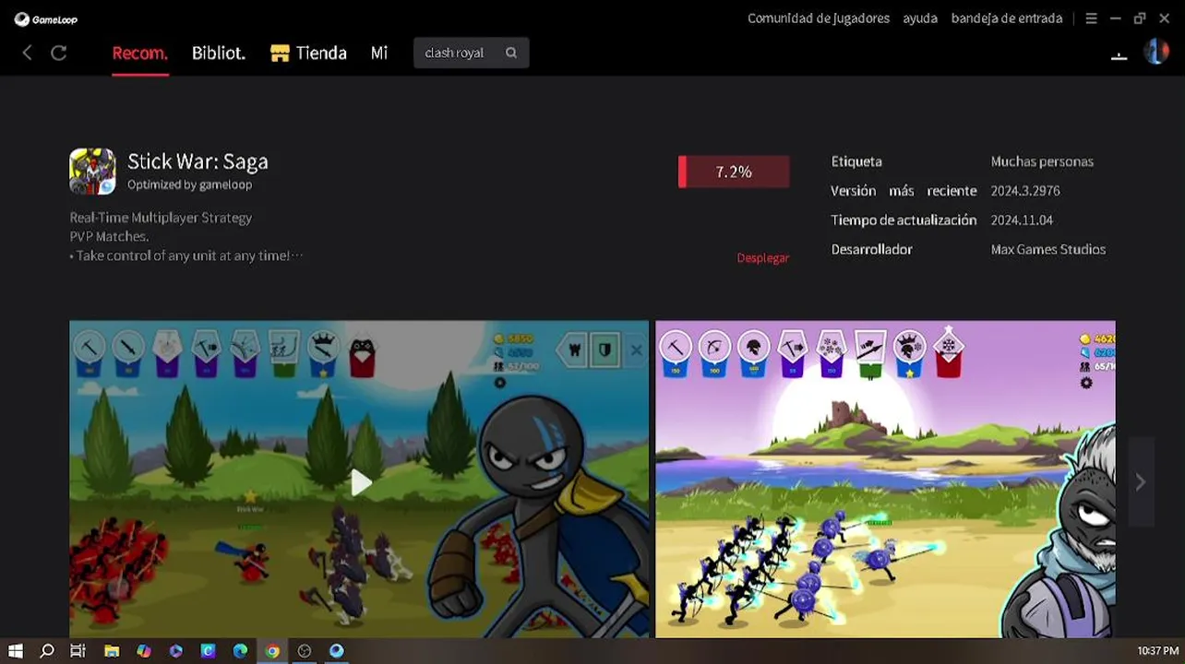Open the Recom. tab

tap(139, 53)
